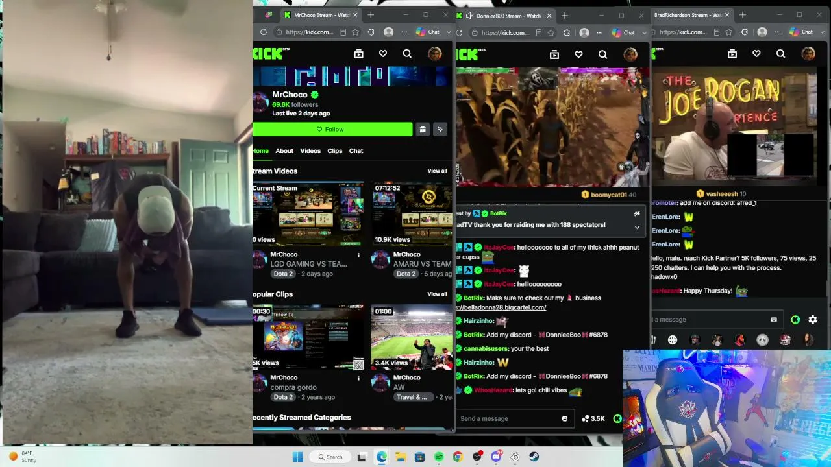Open File Explorer from the taskbar

[401, 457]
